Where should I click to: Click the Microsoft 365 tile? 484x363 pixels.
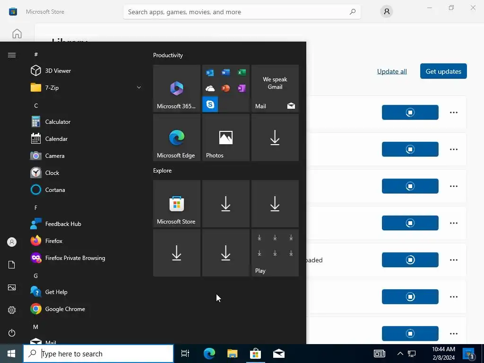pos(177,88)
